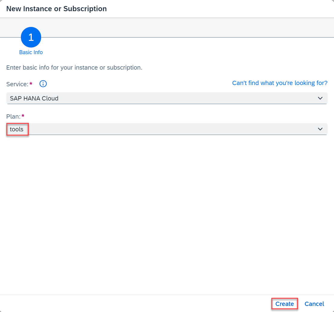The image size is (334, 312).
Task: Expand the Plan dropdown arrow
Action: 320,129
